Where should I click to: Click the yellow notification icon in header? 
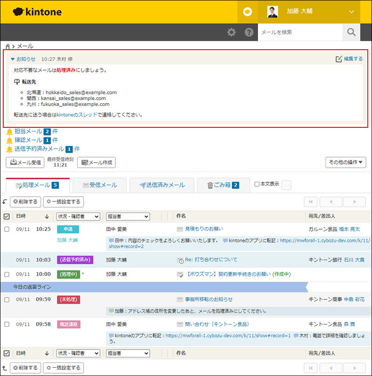pyautogui.click(x=248, y=12)
